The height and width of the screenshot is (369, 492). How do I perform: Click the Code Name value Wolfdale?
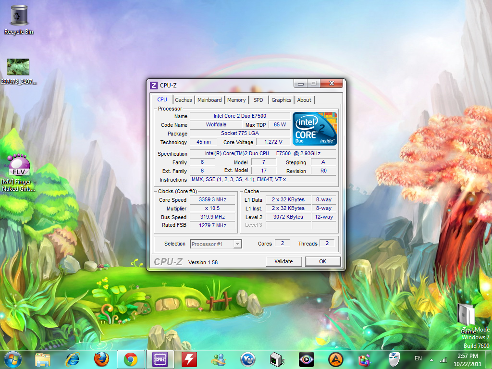point(216,124)
